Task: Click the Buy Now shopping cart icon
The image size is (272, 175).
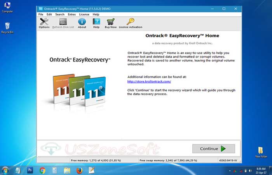Action: [x=111, y=23]
